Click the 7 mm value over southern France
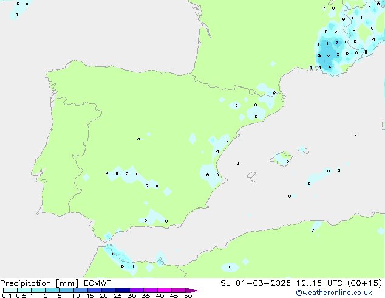Viewport: 385px width, 298px height. 337,43
